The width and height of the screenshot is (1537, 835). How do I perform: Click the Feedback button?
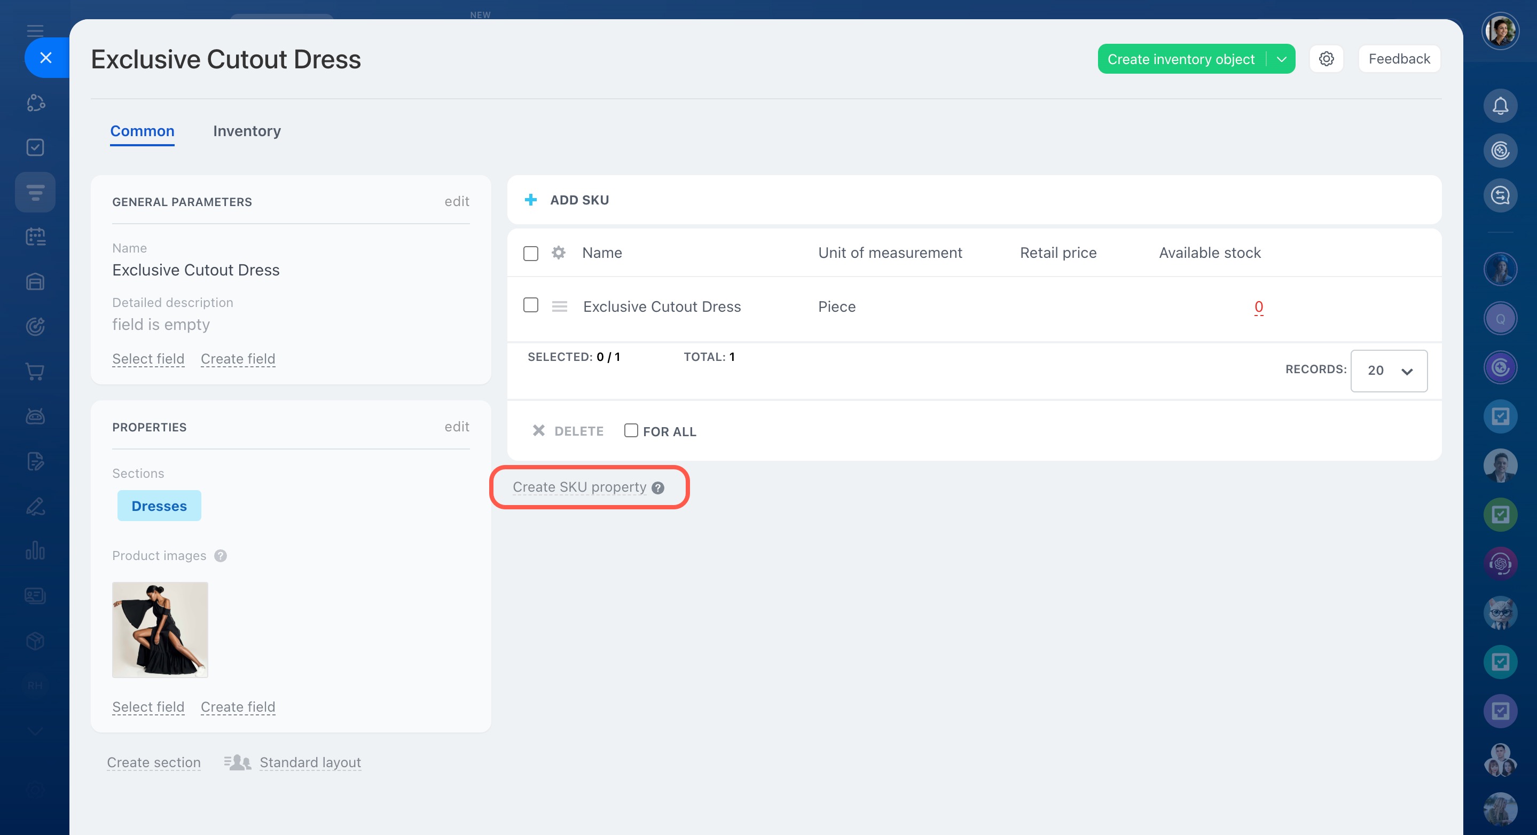tap(1399, 59)
